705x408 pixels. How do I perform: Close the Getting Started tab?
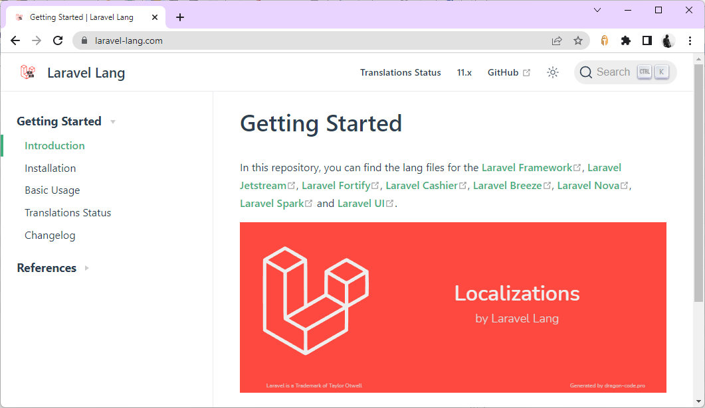click(155, 17)
